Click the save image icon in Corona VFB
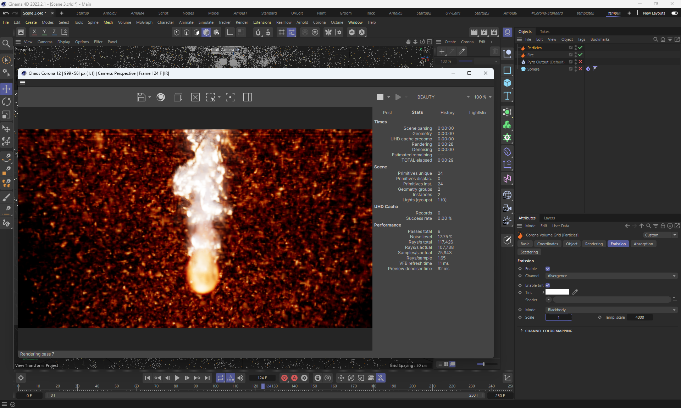This screenshot has height=408, width=681. point(141,97)
